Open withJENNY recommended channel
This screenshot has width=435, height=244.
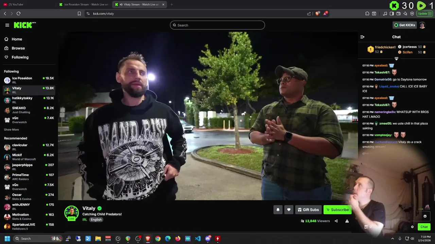coord(29,206)
